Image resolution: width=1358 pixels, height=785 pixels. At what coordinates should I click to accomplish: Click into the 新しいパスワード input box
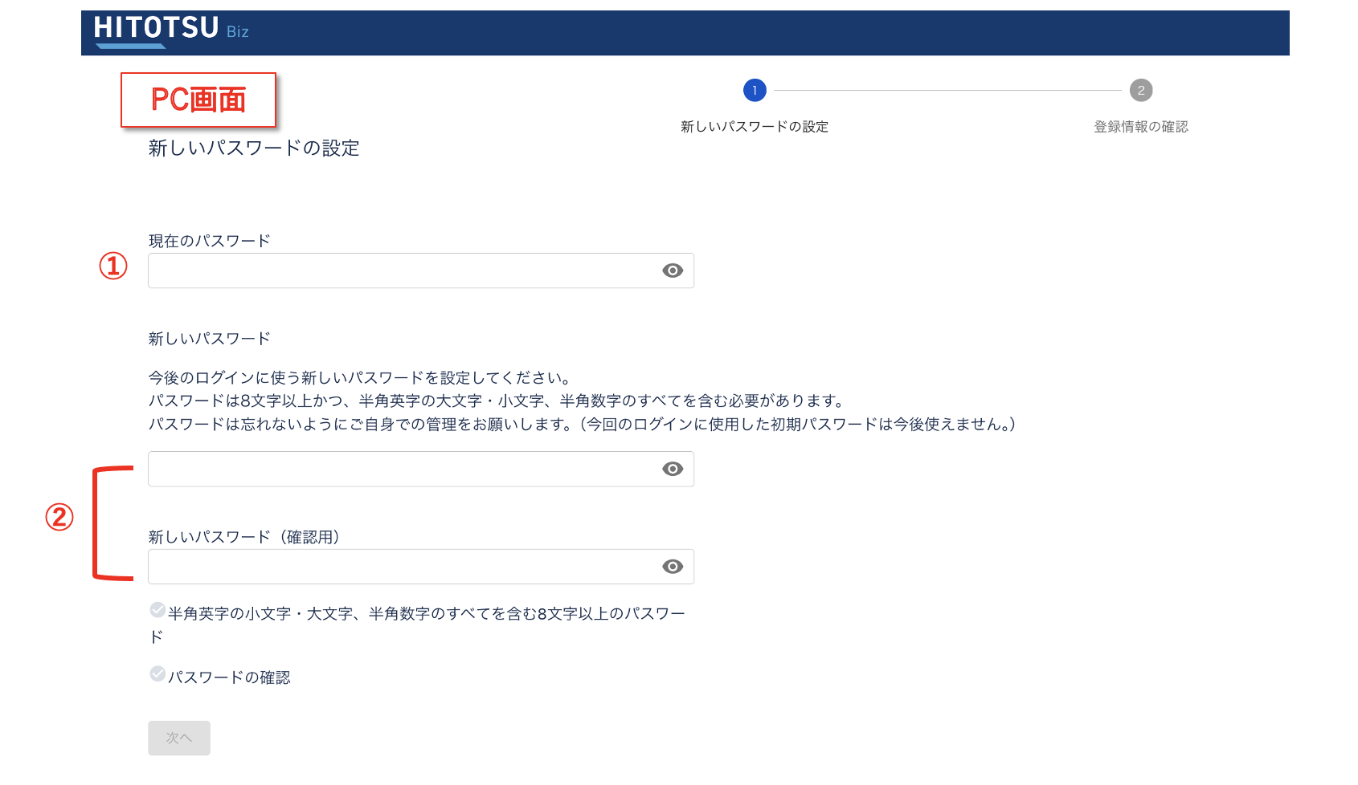402,469
